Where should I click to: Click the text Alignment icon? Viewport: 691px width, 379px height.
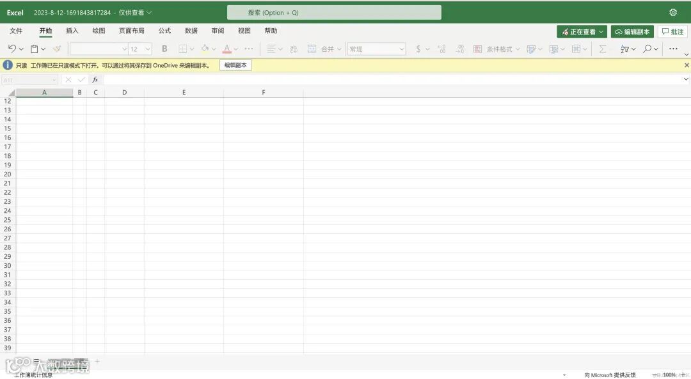click(x=271, y=49)
